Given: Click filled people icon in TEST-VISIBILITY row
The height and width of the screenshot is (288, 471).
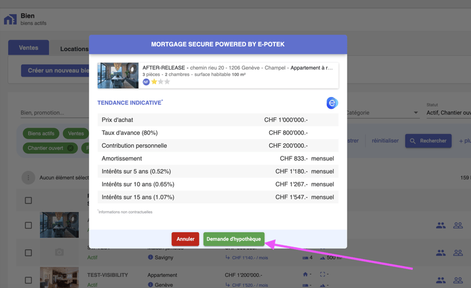Looking at the screenshot, I should pyautogui.click(x=440, y=280).
